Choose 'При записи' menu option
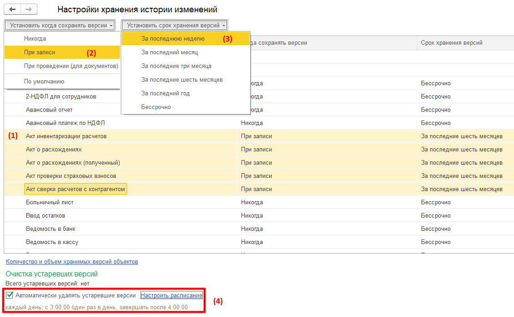This screenshot has height=317, width=514. click(40, 52)
